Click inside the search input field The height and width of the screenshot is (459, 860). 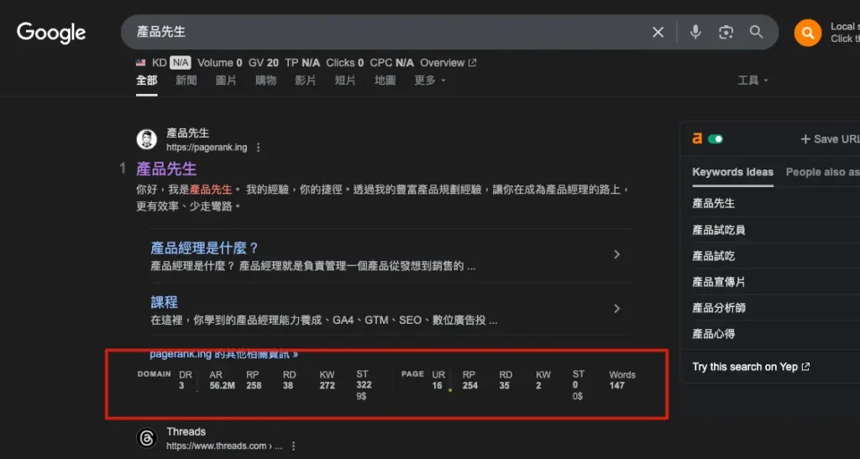(x=384, y=32)
